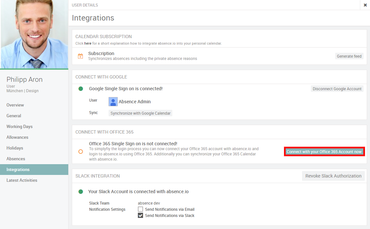Screen dimensions: 370x229
Task: Show Latest Activities page
Action: pos(22,180)
